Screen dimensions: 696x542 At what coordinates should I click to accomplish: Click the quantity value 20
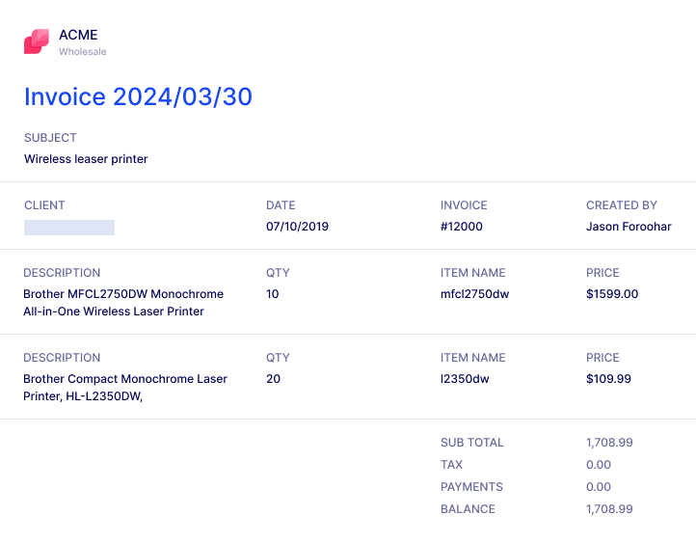click(274, 379)
